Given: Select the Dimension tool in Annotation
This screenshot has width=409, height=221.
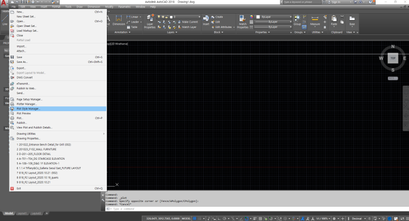Looking at the screenshot, I should (x=119, y=20).
